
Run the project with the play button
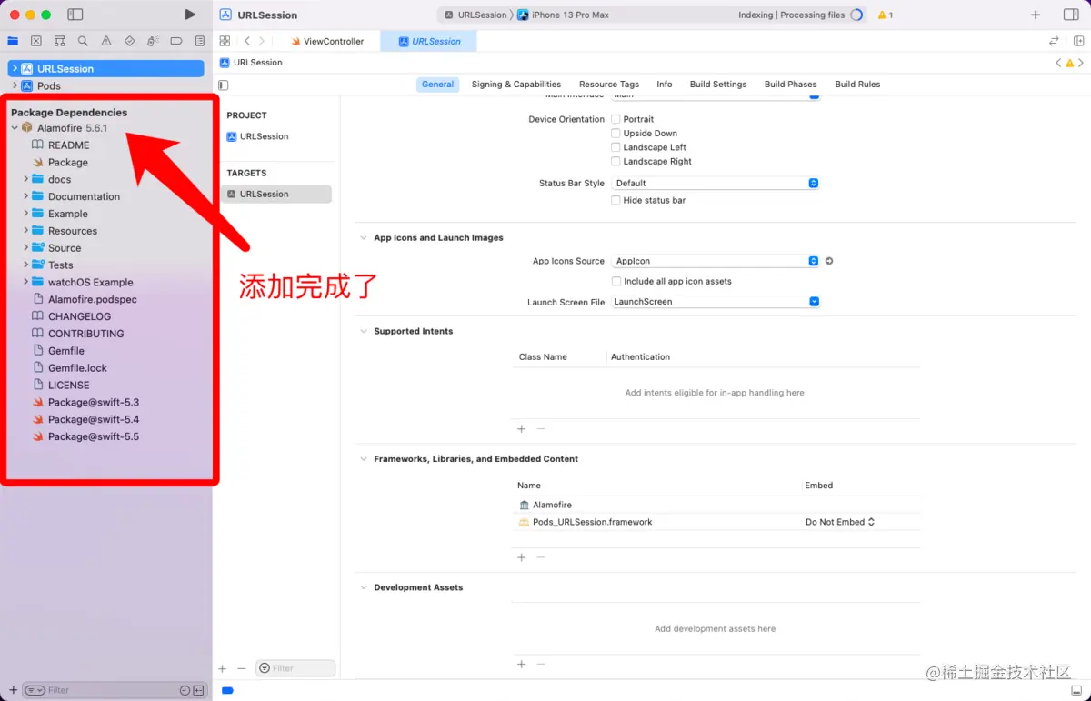189,15
